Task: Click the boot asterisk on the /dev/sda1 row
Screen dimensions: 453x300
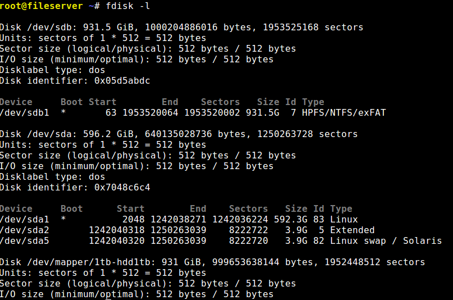Action: click(x=63, y=219)
